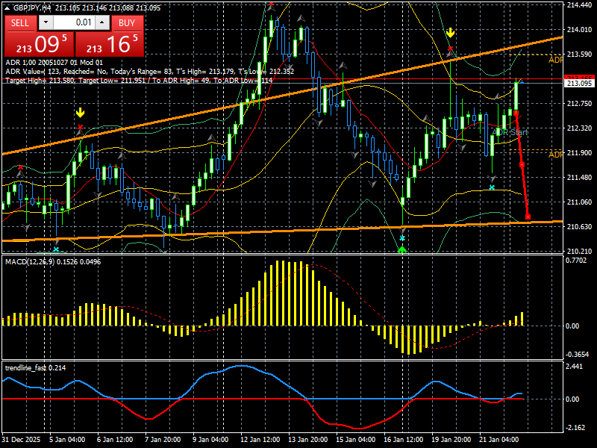597x448 pixels.
Task: Click the 213.095 current price tag
Action: (579, 83)
